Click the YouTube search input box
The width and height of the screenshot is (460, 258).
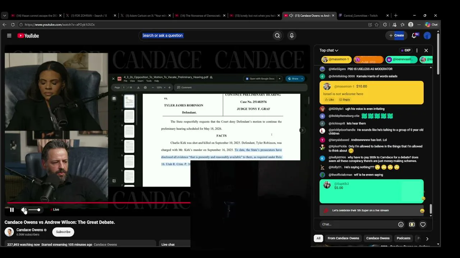point(205,35)
